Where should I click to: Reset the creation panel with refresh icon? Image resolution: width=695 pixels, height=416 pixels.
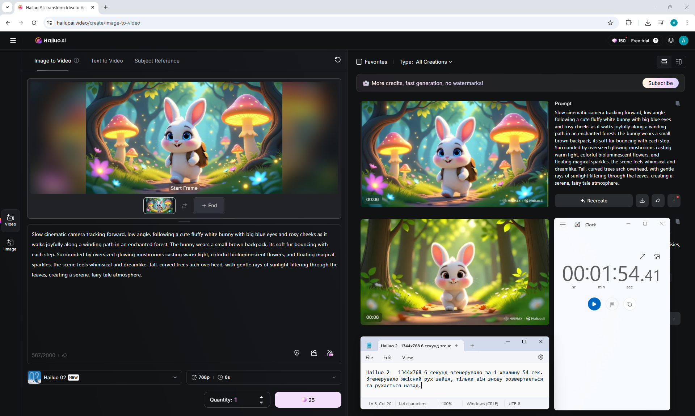pos(337,60)
